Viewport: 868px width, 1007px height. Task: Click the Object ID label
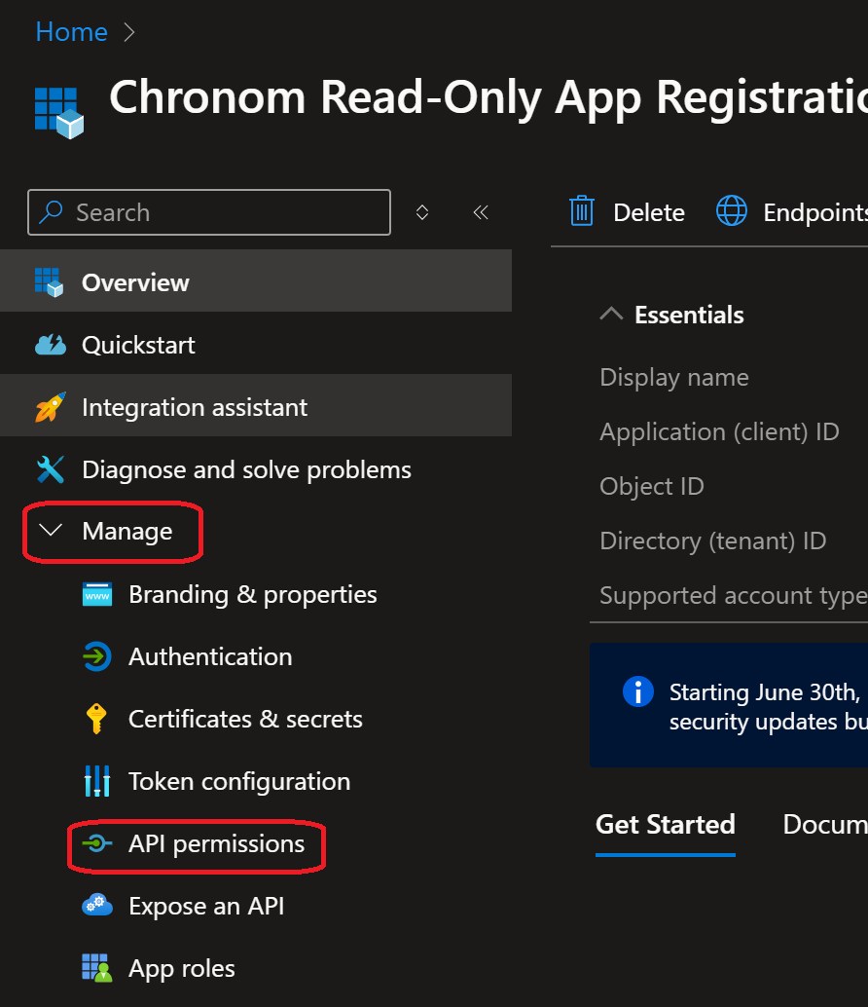tap(652, 487)
